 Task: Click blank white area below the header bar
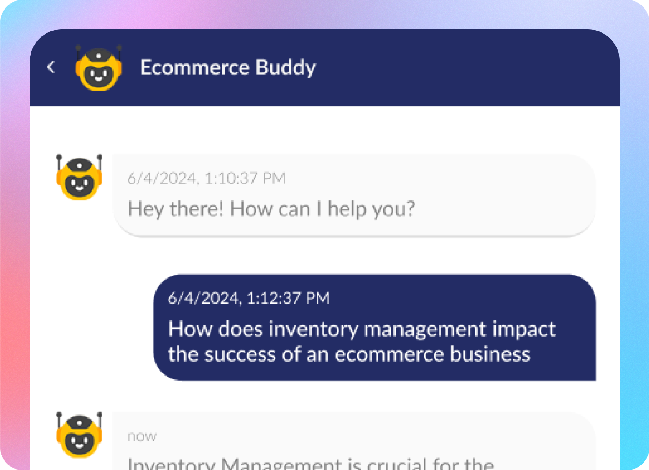click(324, 130)
